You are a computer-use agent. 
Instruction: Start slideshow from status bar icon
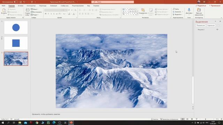coord(197,119)
